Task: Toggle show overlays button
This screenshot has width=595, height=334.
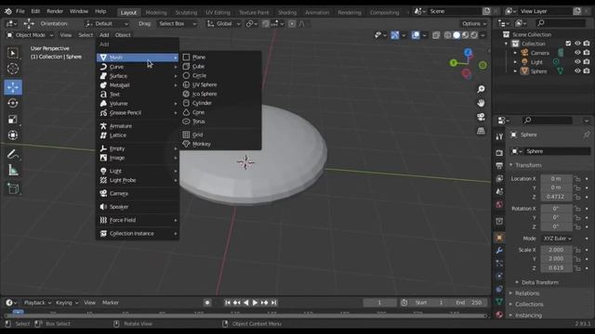Action: point(416,35)
